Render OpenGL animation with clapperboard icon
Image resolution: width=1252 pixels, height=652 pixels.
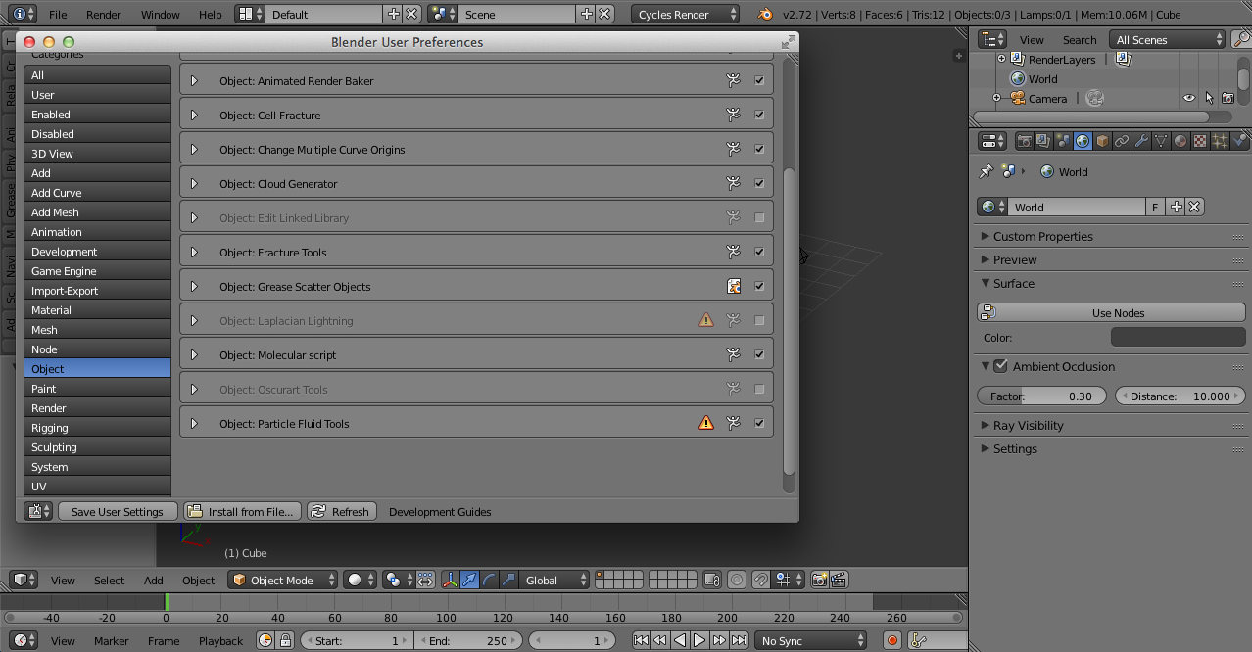[x=840, y=580]
